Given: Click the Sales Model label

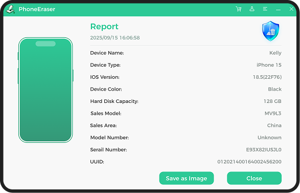Looking at the screenshot, I should click(106, 113).
